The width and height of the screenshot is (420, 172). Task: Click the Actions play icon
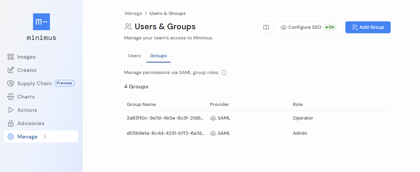(11, 110)
